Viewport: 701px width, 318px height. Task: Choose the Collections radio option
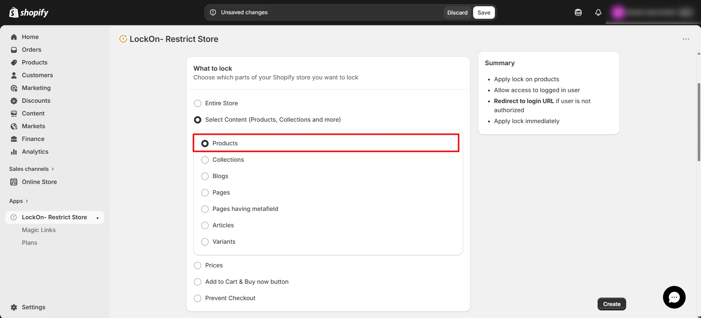click(x=205, y=160)
